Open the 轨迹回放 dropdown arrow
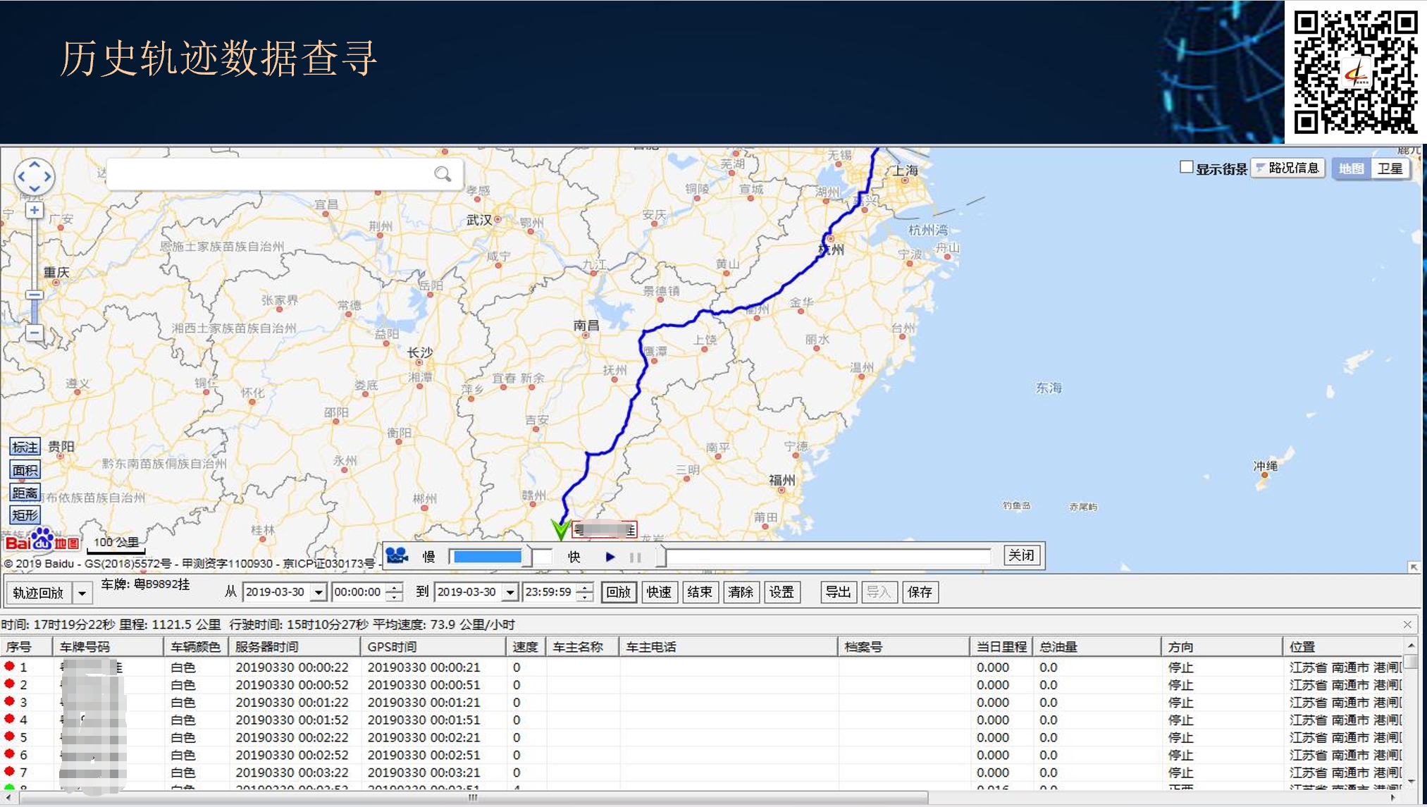 point(82,593)
